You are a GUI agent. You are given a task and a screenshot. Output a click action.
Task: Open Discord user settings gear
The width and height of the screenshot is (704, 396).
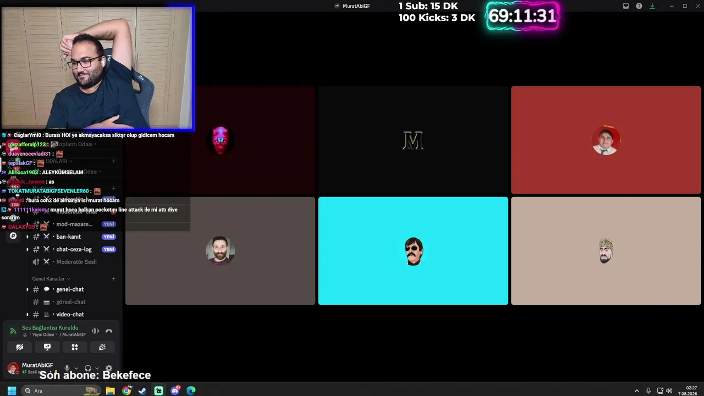pos(109,369)
